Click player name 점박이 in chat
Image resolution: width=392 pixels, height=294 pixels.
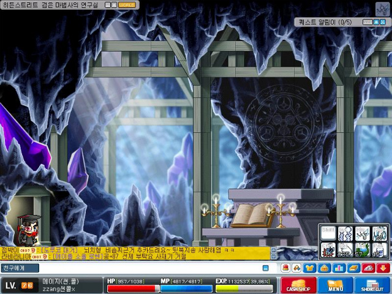[x=10, y=251]
